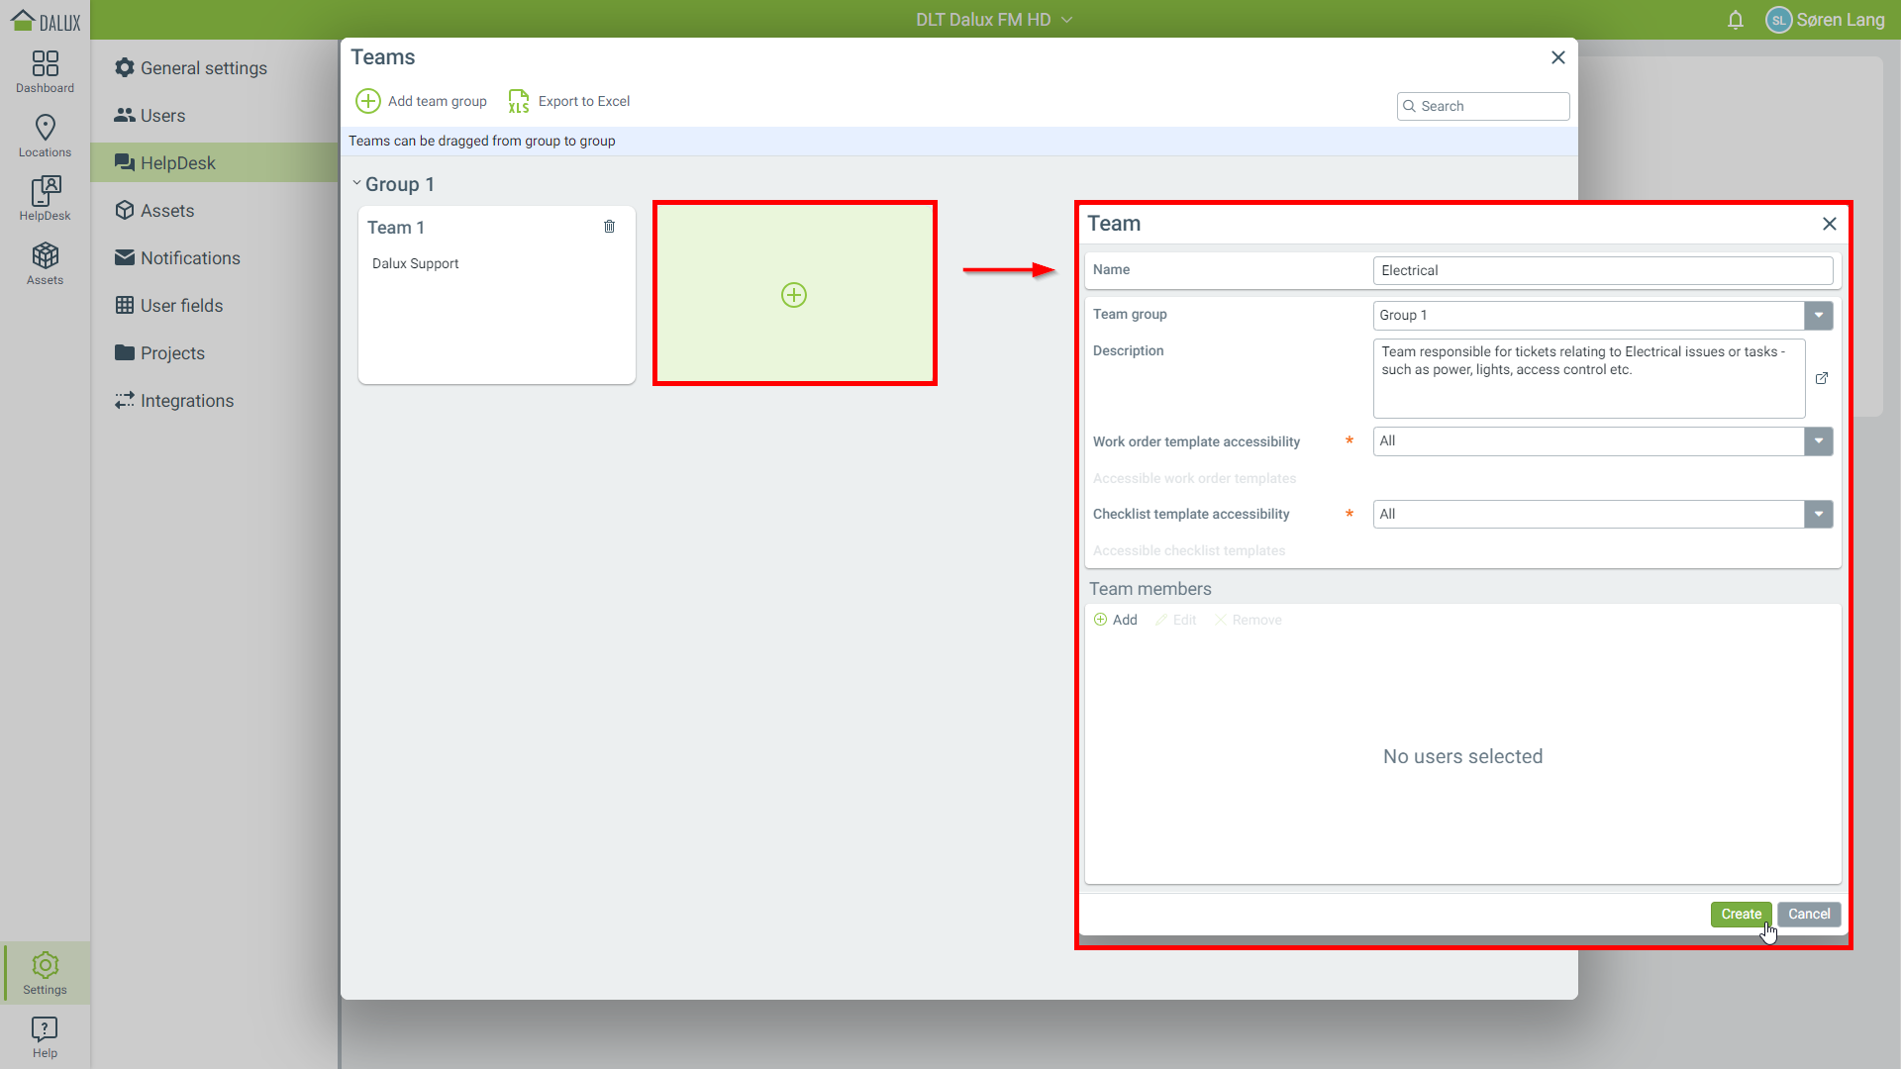Open the Notifications settings menu
This screenshot has height=1069, width=1901.
(189, 258)
